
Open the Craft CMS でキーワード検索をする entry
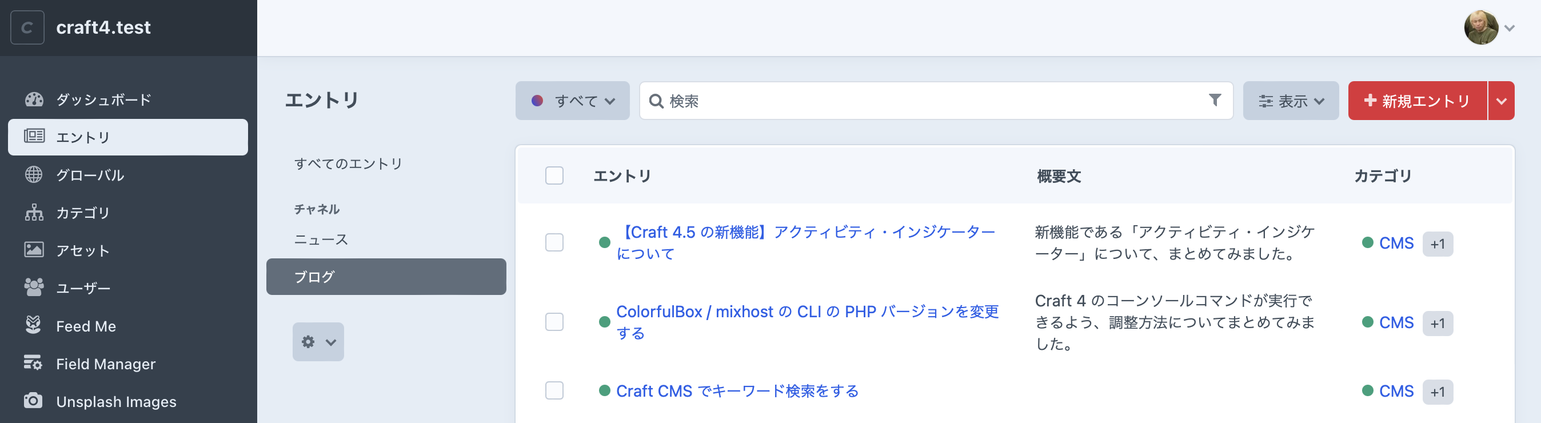737,392
